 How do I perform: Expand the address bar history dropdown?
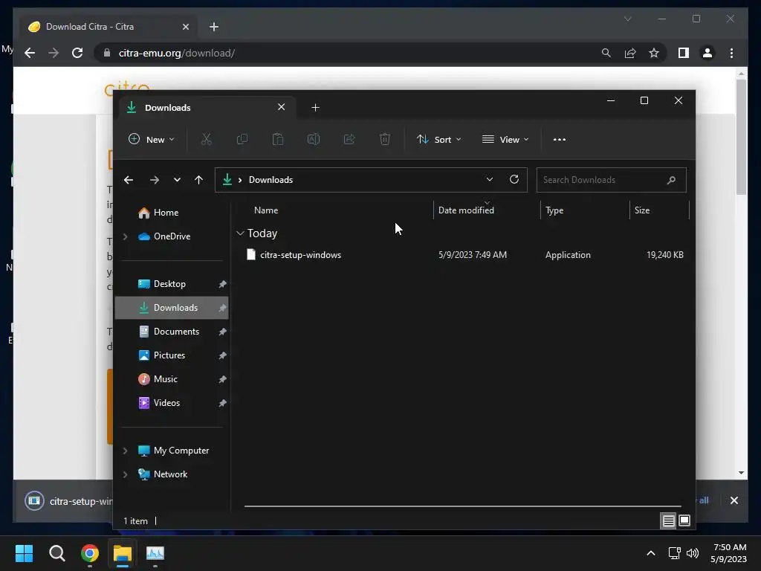pyautogui.click(x=490, y=179)
